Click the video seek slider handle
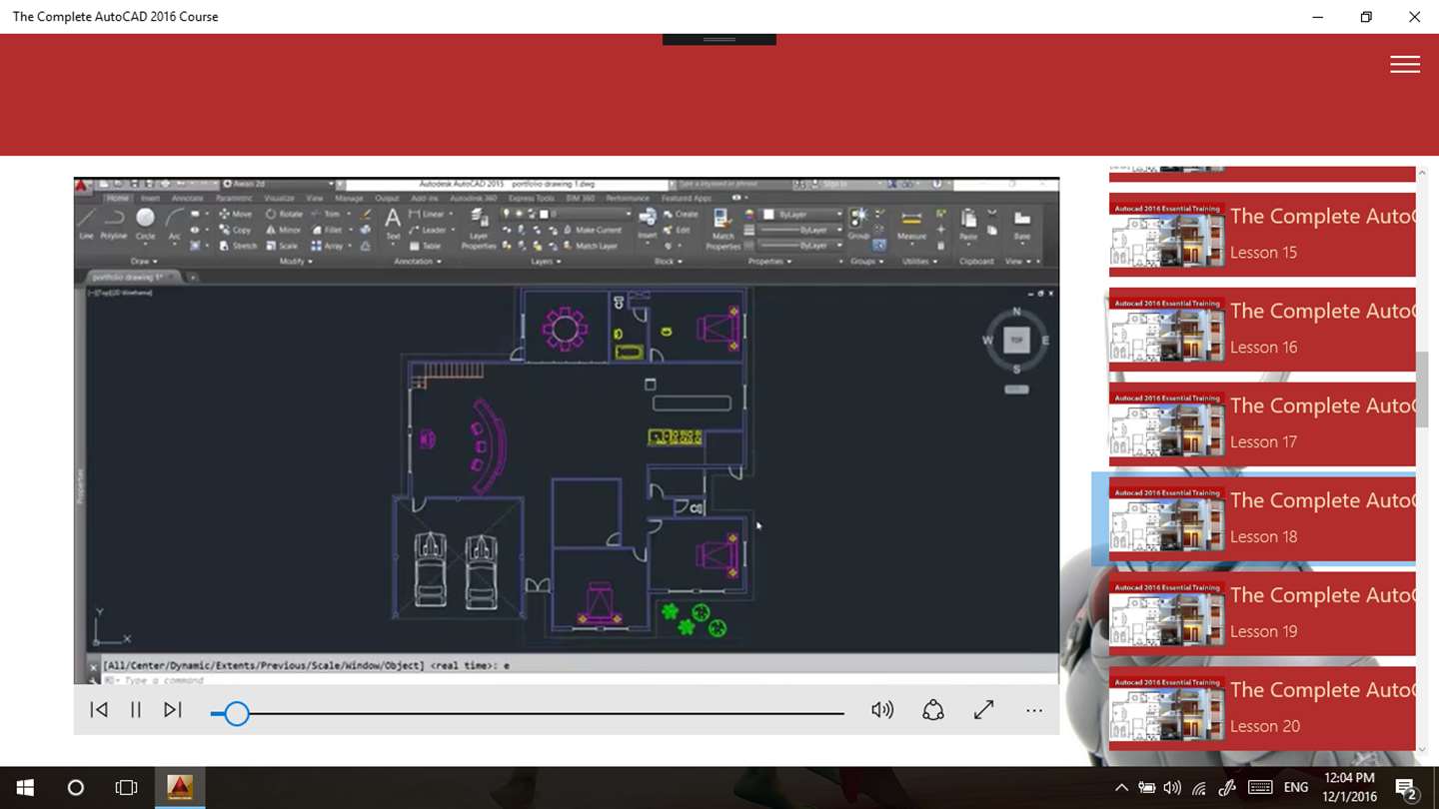The width and height of the screenshot is (1439, 809). click(x=237, y=713)
